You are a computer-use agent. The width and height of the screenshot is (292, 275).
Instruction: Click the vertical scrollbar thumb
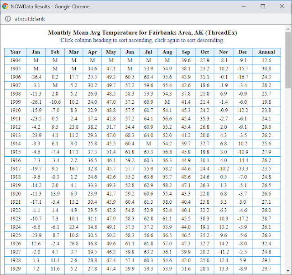pyautogui.click(x=288, y=60)
